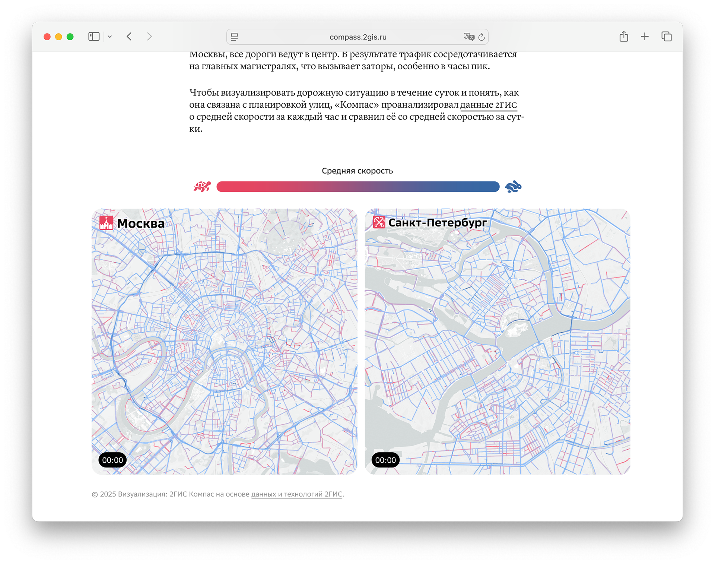
Task: Click the 00:00 time badge on the Saint Petersburg map
Action: [x=385, y=460]
